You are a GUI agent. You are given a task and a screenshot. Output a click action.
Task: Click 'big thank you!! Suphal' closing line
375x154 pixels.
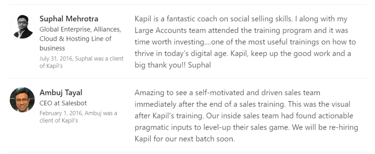pos(172,65)
